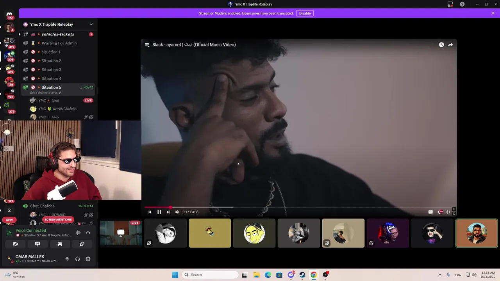Click Watch Later clock icon

coord(441,45)
